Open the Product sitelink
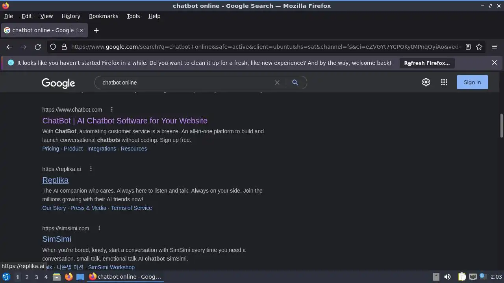The image size is (504, 283). 73,149
